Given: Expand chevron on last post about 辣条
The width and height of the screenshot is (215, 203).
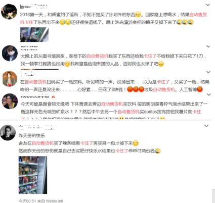Looking at the screenshot, I should 206,126.
